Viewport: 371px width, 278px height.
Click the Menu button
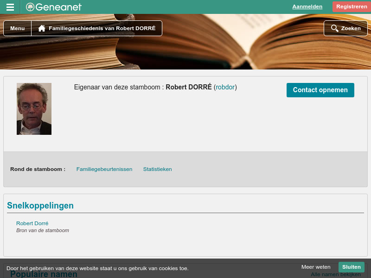pos(17,28)
